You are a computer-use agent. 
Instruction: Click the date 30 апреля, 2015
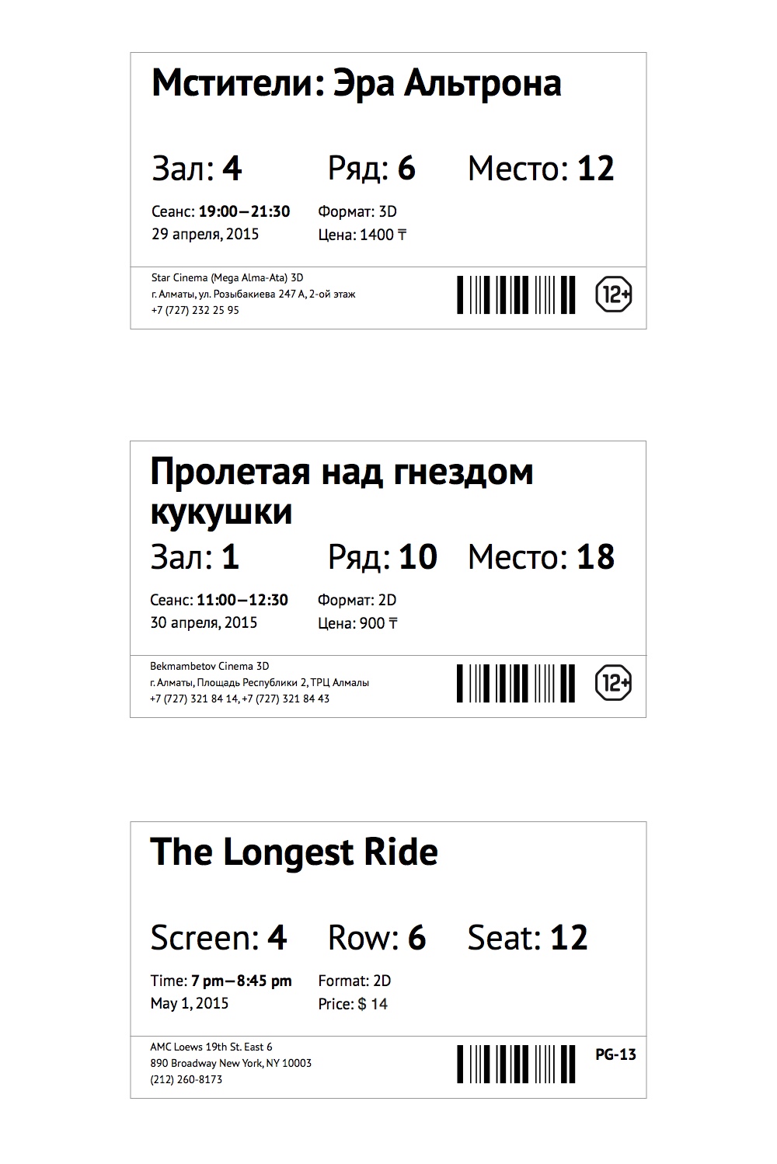tap(204, 622)
